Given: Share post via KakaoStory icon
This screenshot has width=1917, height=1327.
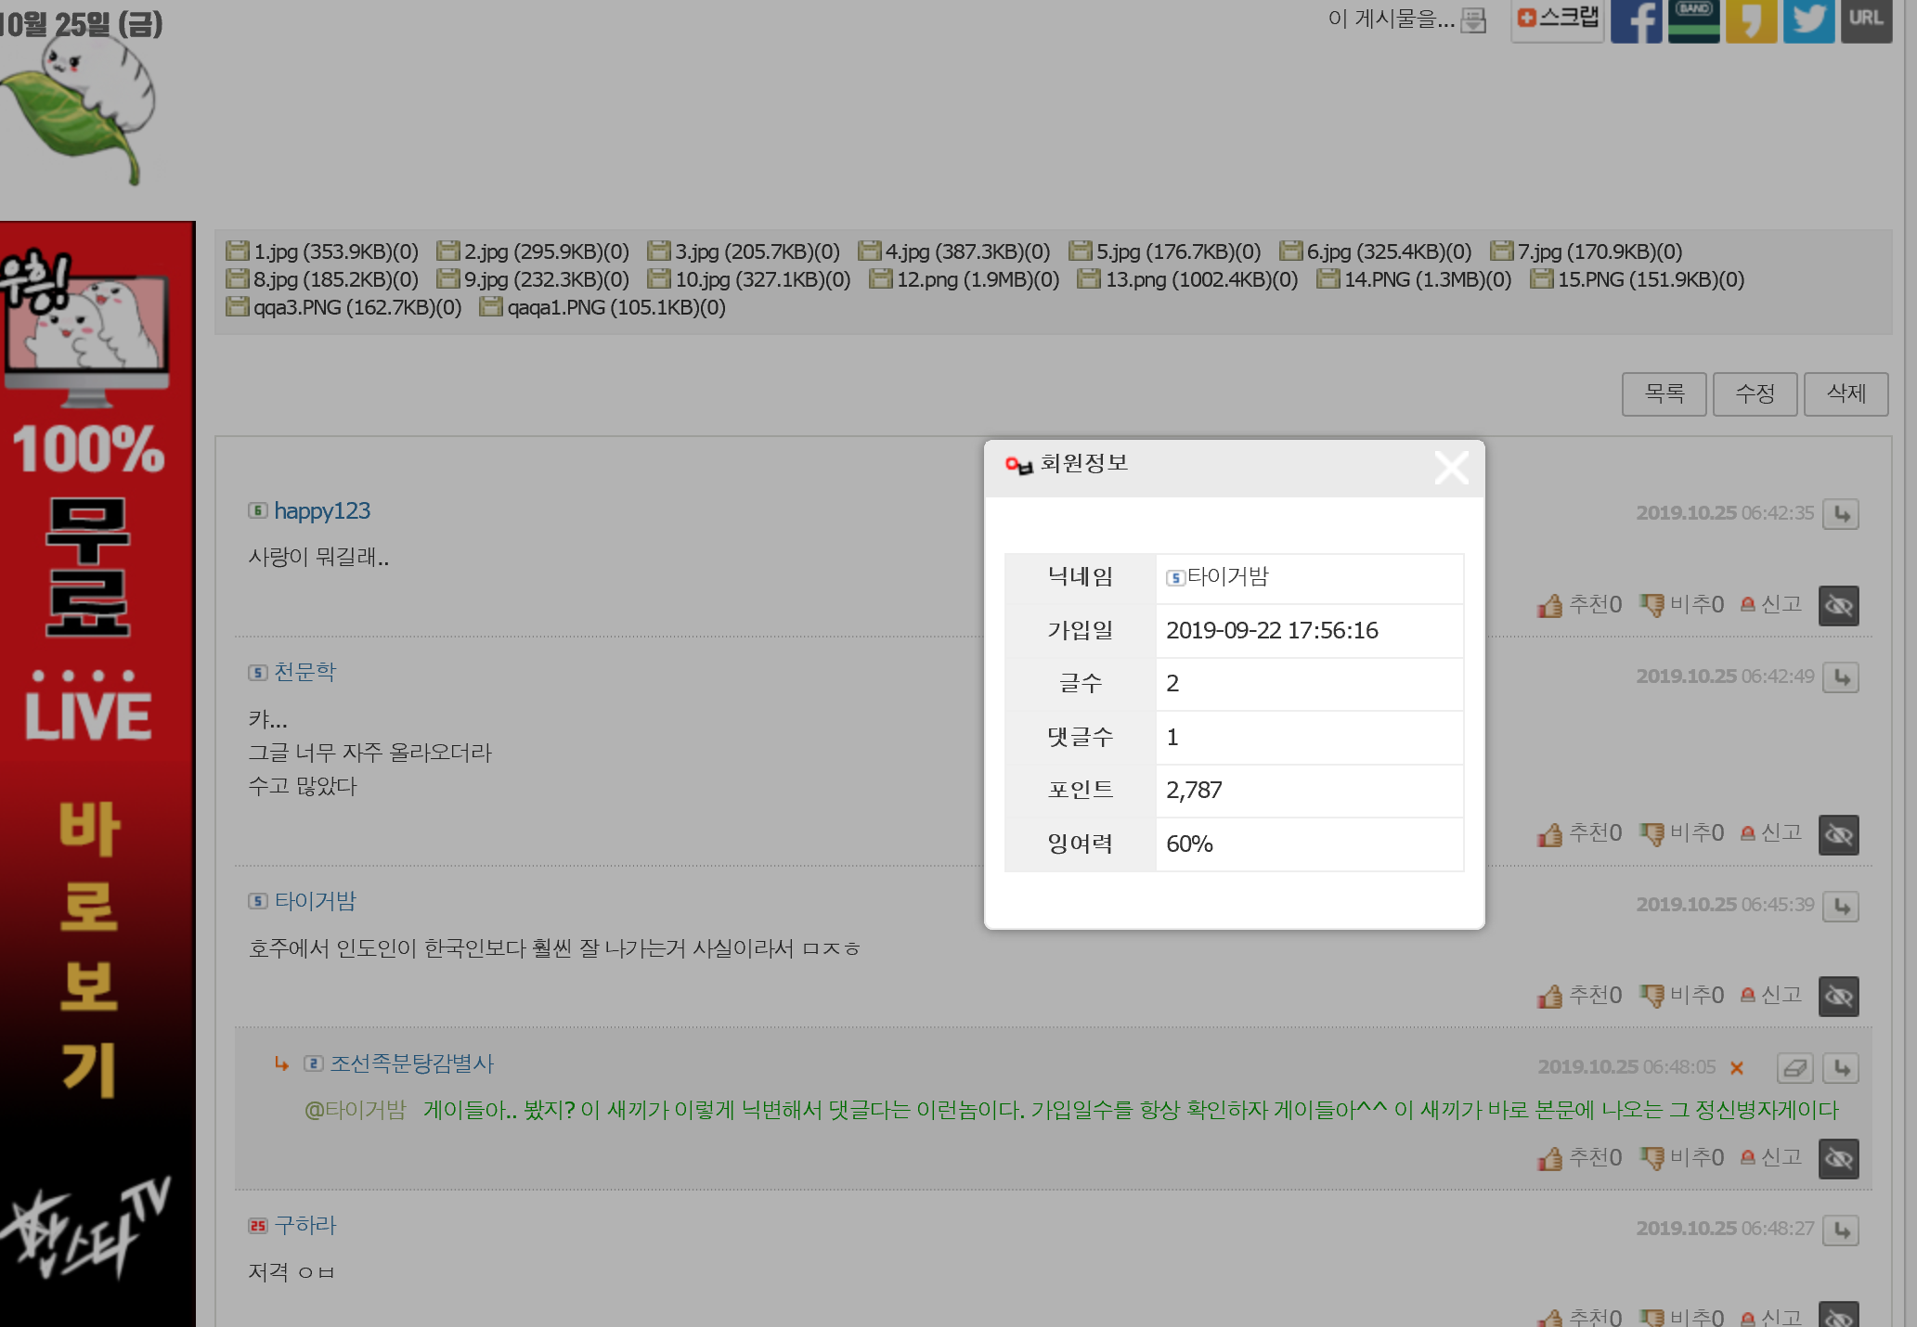Looking at the screenshot, I should (x=1751, y=20).
